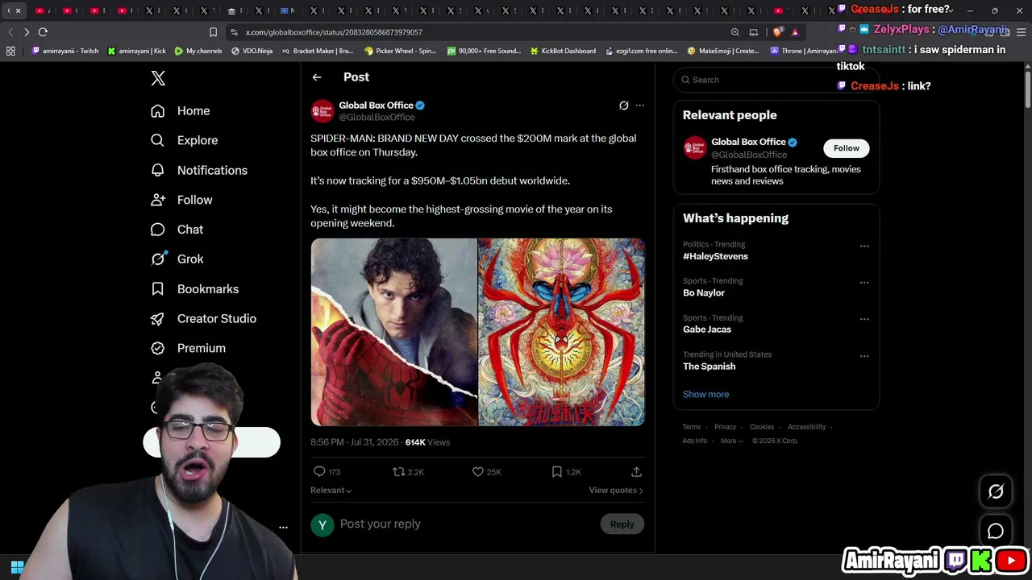Open the VDO.Ninja bookmark
The image size is (1032, 580).
click(252, 51)
